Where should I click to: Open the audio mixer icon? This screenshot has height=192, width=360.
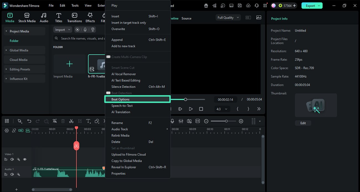[181, 121]
